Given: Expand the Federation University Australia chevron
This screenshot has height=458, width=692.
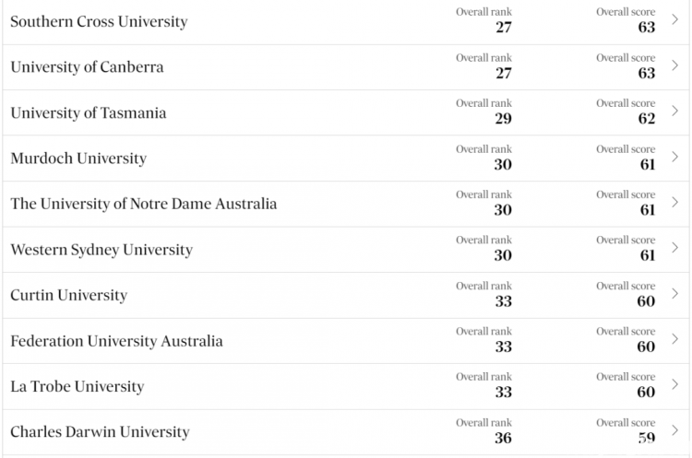Looking at the screenshot, I should (674, 338).
